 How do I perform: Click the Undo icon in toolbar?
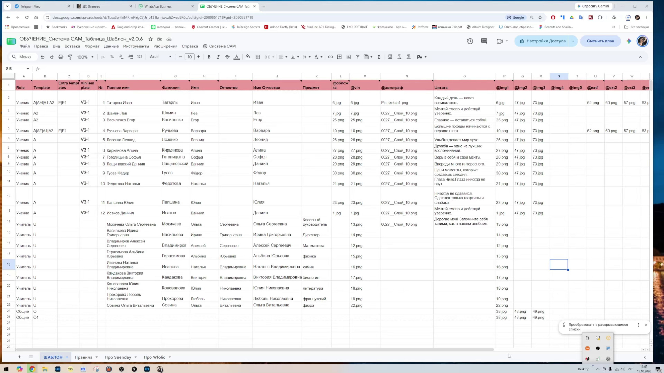tap(43, 57)
